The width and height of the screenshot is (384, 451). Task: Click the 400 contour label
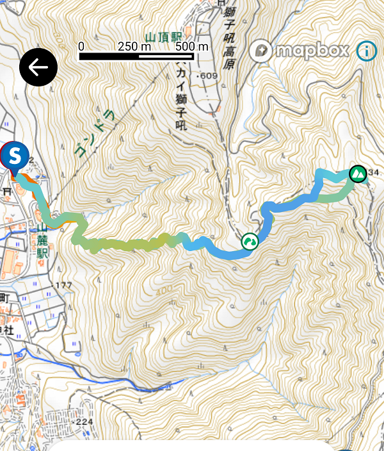tap(164, 290)
